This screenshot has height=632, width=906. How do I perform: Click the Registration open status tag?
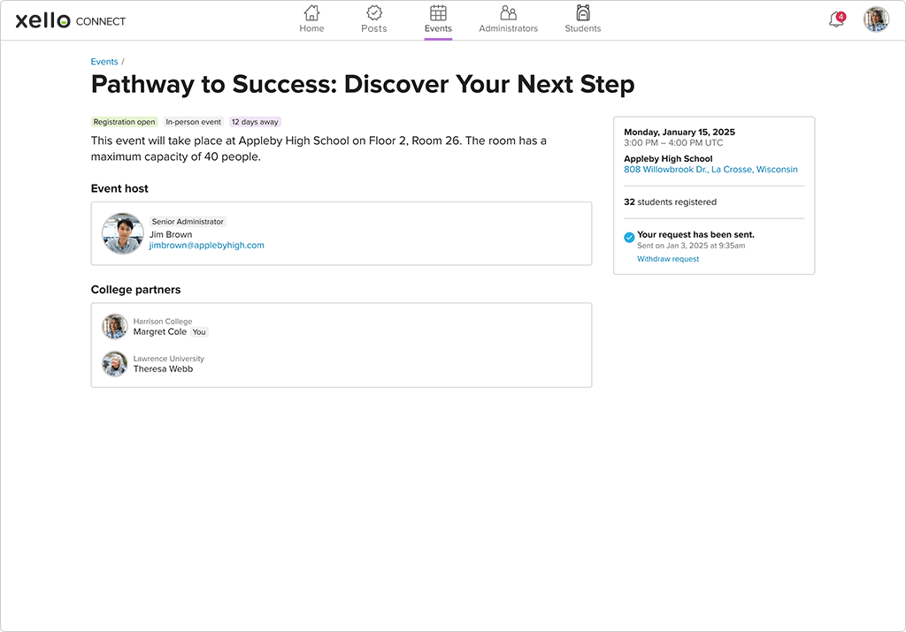[124, 122]
